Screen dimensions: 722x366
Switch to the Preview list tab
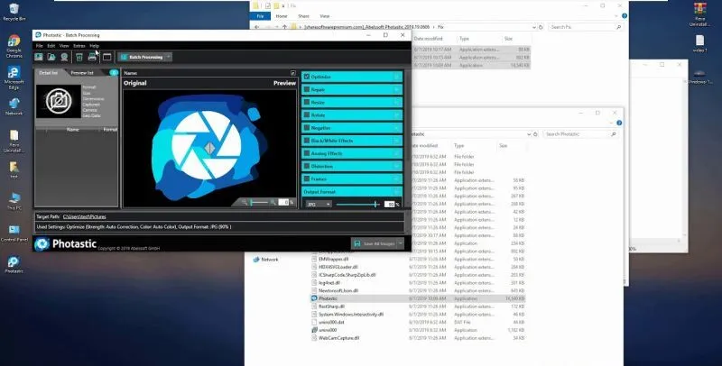(x=82, y=73)
